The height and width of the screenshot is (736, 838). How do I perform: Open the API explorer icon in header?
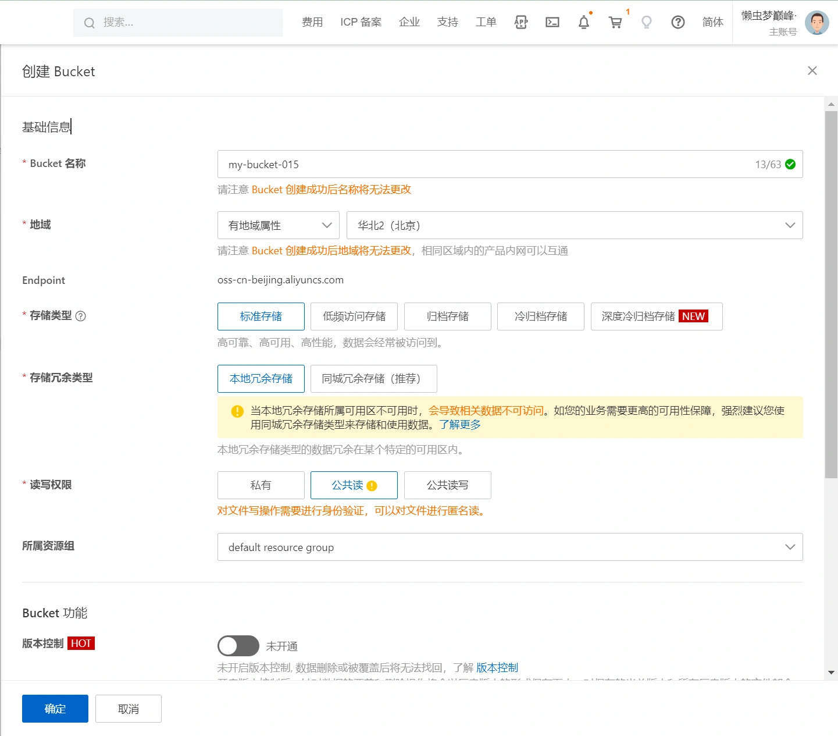tap(520, 22)
